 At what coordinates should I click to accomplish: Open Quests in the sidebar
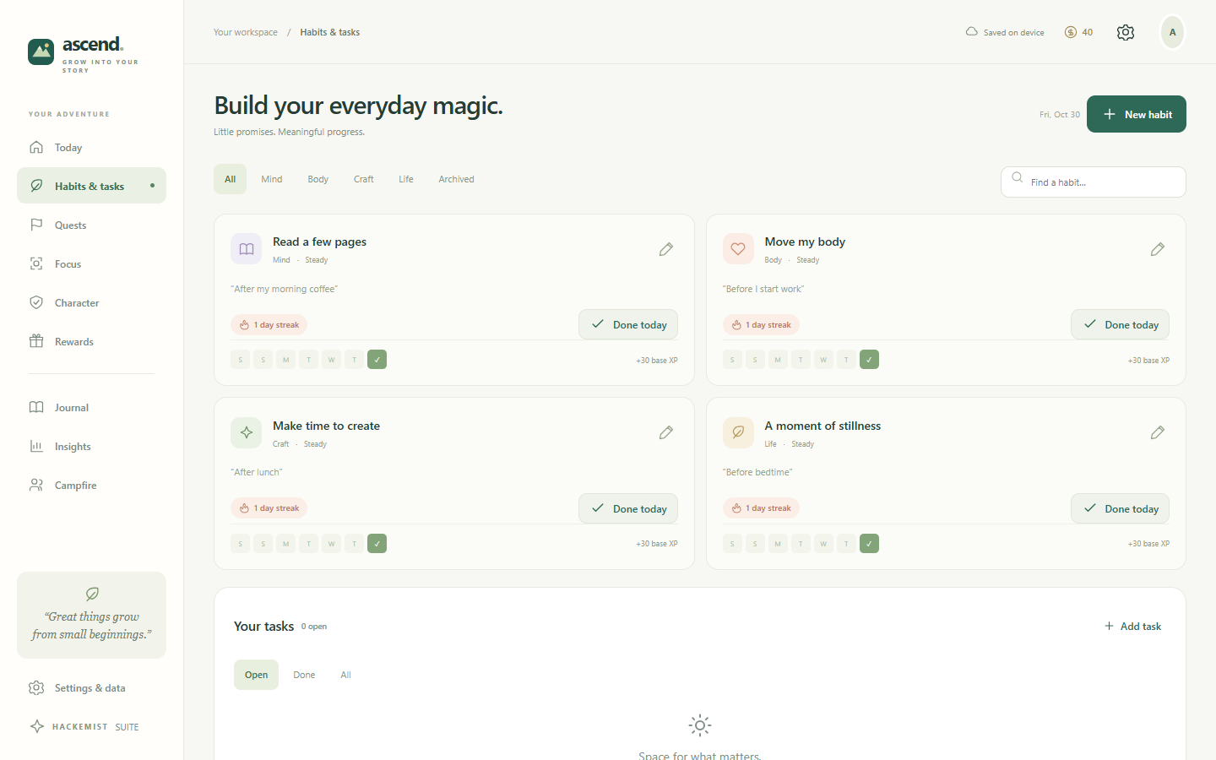91,225
